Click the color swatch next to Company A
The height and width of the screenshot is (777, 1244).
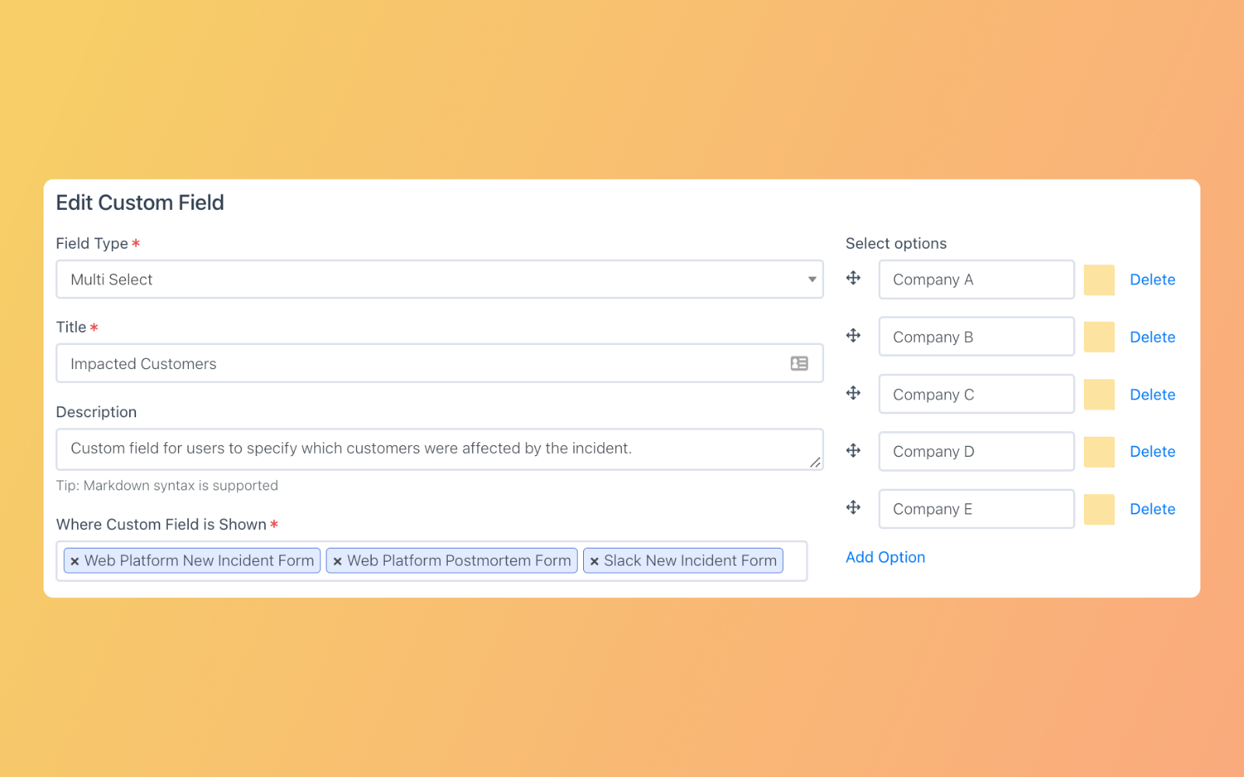pyautogui.click(x=1099, y=279)
